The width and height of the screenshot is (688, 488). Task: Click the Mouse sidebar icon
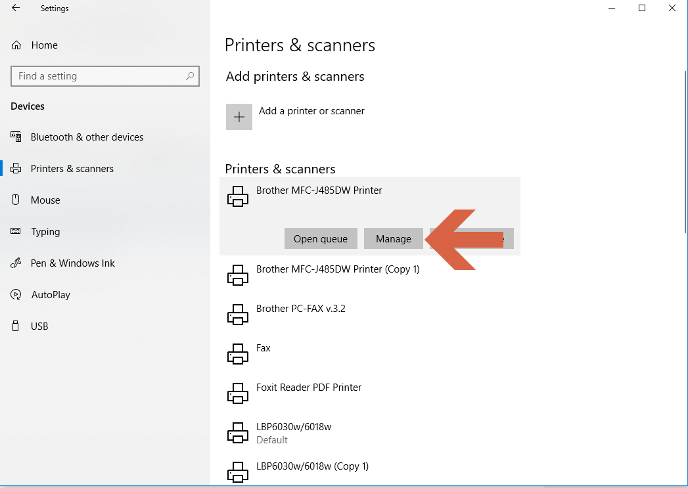pyautogui.click(x=15, y=200)
